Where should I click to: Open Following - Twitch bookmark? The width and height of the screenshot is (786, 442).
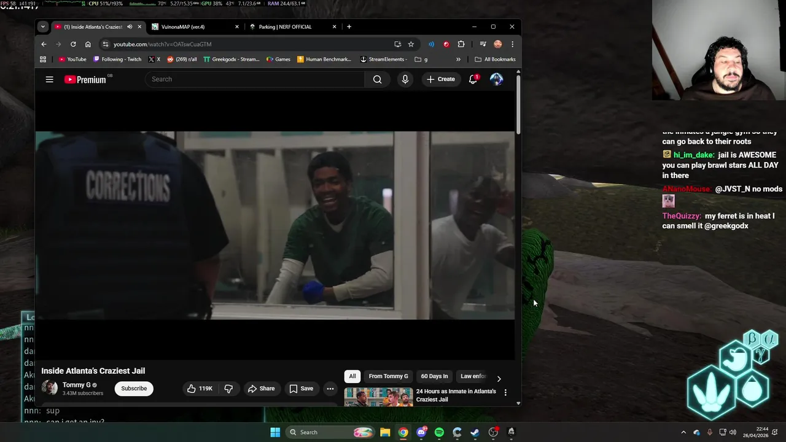[117, 60]
